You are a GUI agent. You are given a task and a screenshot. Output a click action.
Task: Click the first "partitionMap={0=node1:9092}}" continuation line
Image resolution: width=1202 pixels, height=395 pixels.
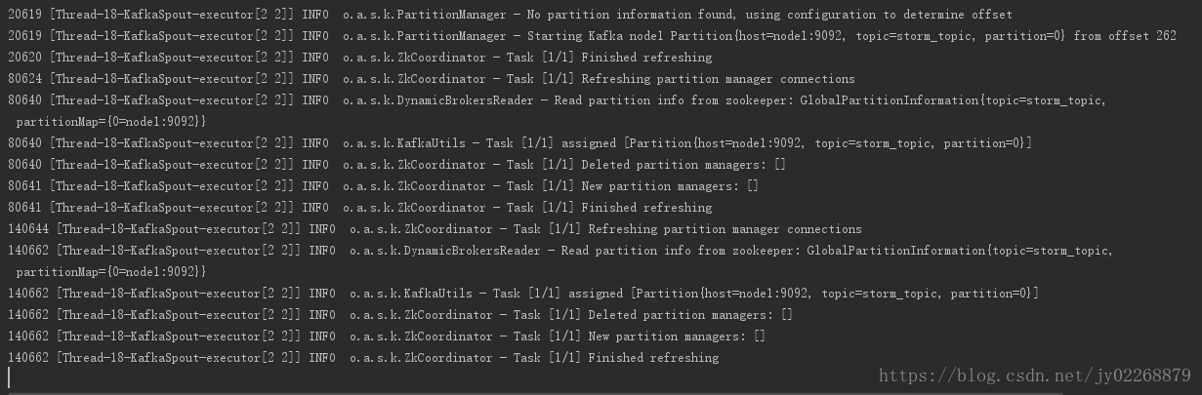click(x=112, y=121)
